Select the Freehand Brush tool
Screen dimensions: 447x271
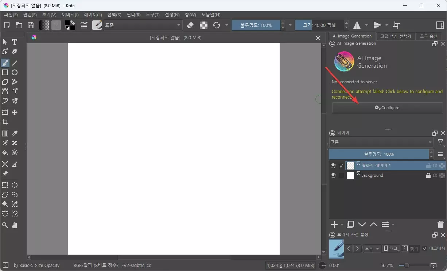point(5,63)
